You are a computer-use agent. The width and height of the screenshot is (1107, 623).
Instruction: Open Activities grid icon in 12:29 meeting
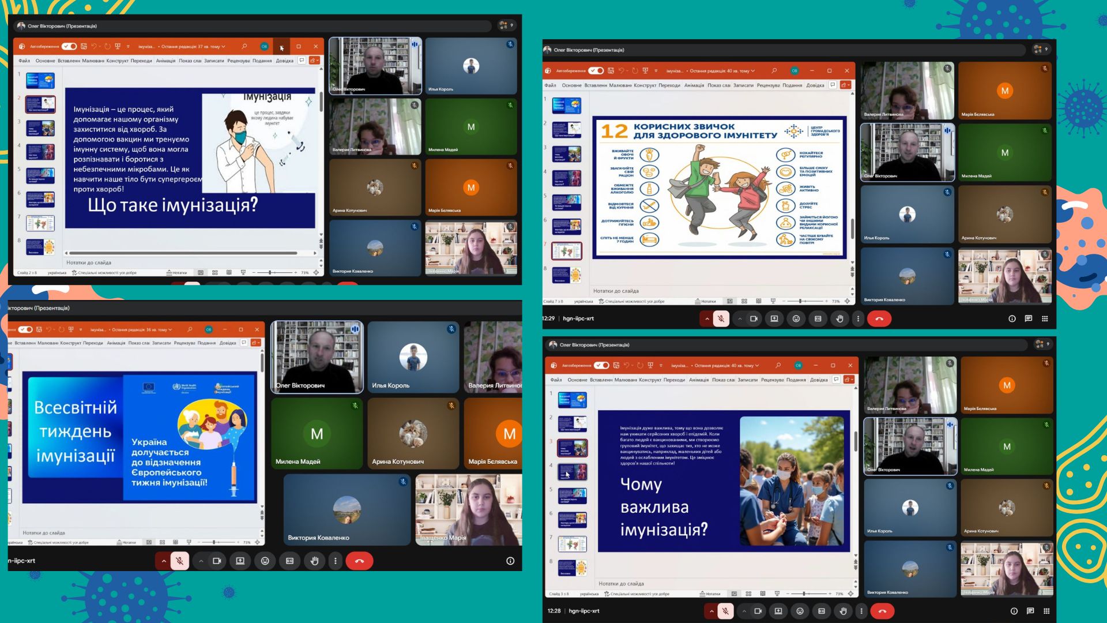[1045, 318]
